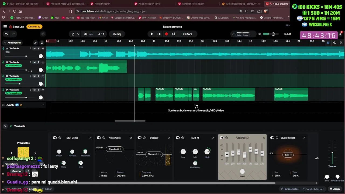Image resolution: width=345 pixels, height=194 pixels.
Task: Mute track 02 Voz/Audio
Action: 34,62
